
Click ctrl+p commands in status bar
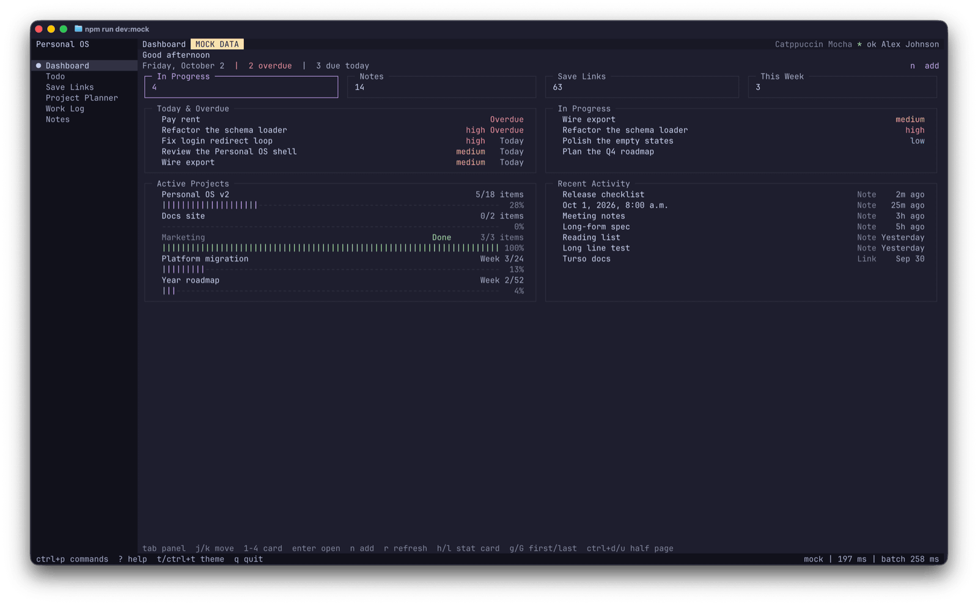(72, 559)
